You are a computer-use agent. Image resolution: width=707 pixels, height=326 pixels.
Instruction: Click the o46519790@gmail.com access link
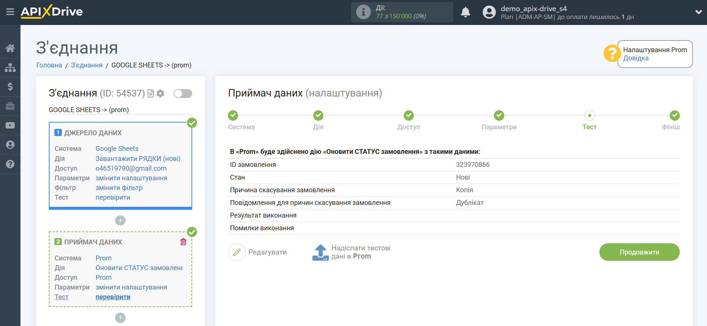131,168
